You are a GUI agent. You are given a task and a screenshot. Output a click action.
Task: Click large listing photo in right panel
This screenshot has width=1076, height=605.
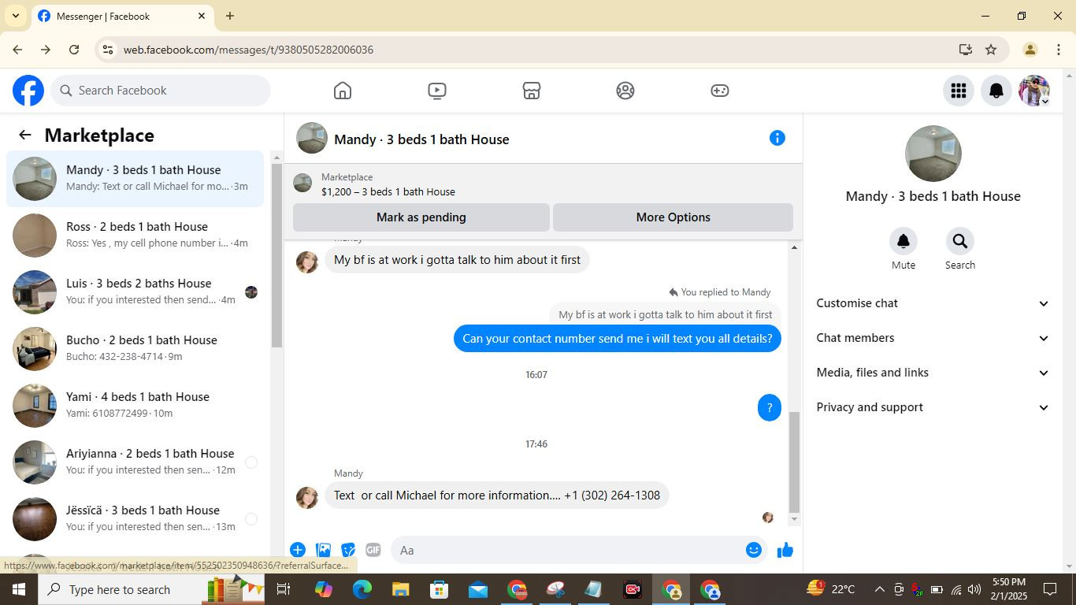[933, 154]
